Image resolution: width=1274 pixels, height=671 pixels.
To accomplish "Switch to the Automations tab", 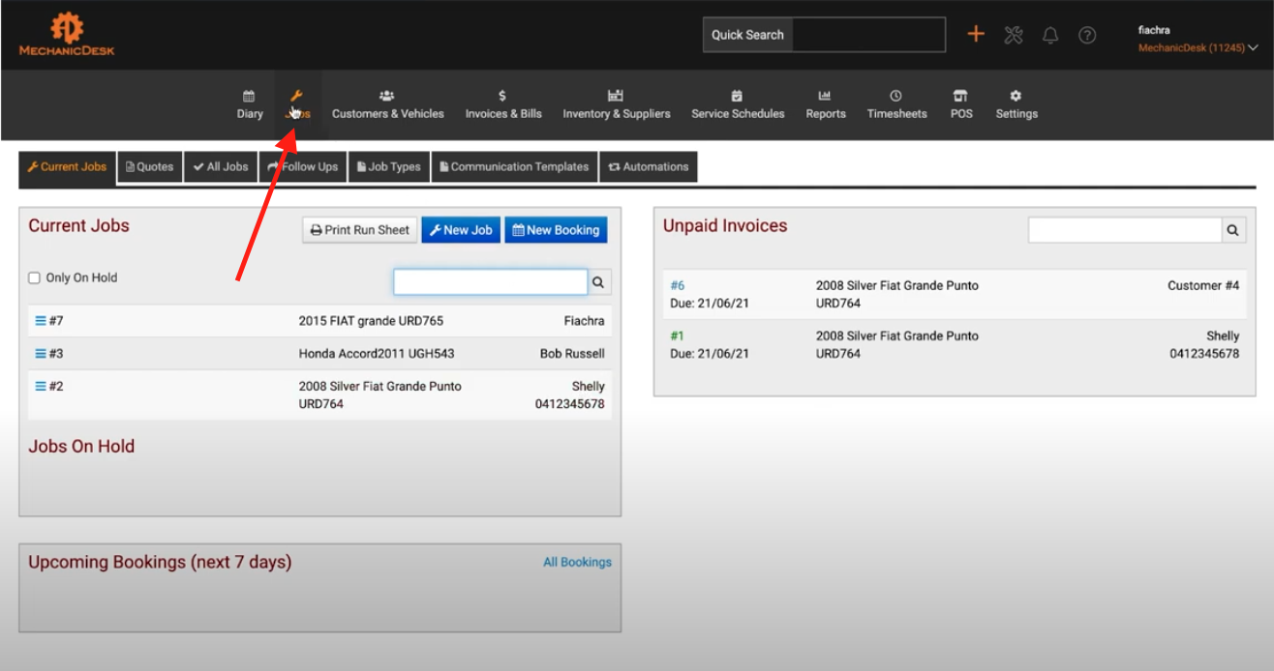I will click(649, 167).
